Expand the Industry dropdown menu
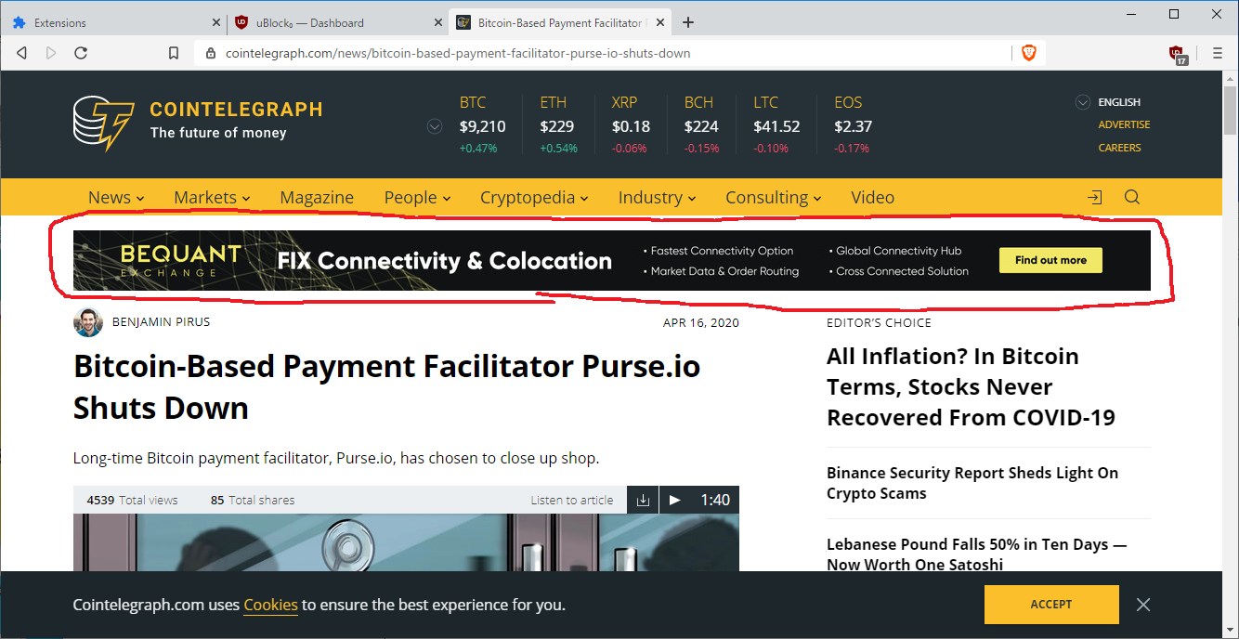Viewport: 1239px width, 639px height. pyautogui.click(x=657, y=197)
